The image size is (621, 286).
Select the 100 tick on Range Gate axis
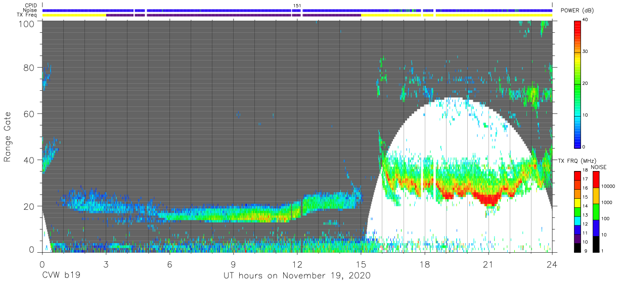pos(27,24)
